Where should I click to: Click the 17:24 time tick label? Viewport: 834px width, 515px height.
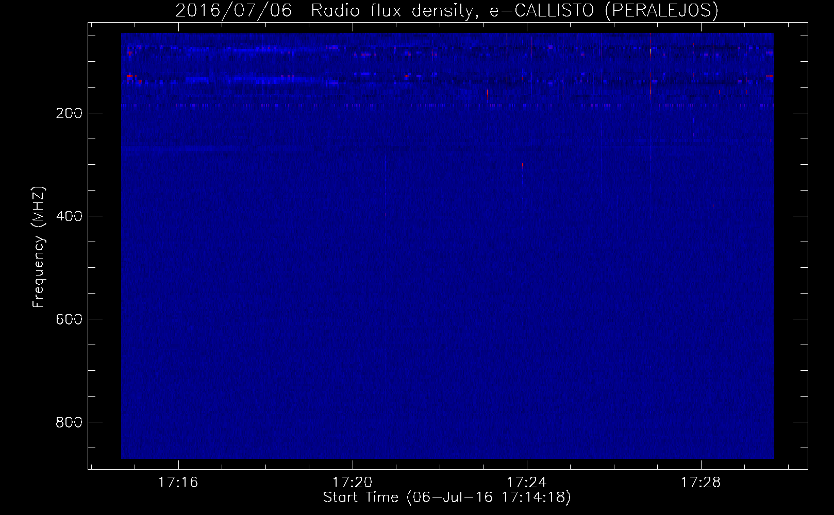(x=527, y=483)
